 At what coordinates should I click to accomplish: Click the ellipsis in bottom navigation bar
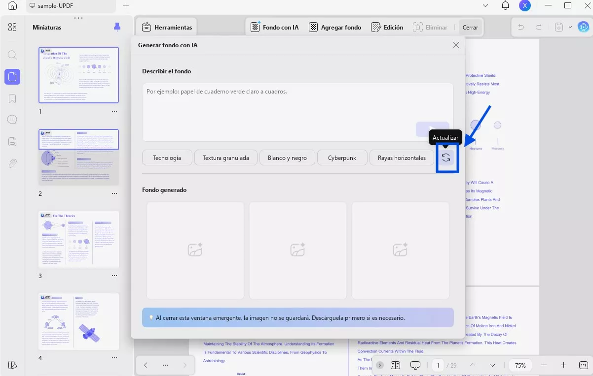point(165,365)
